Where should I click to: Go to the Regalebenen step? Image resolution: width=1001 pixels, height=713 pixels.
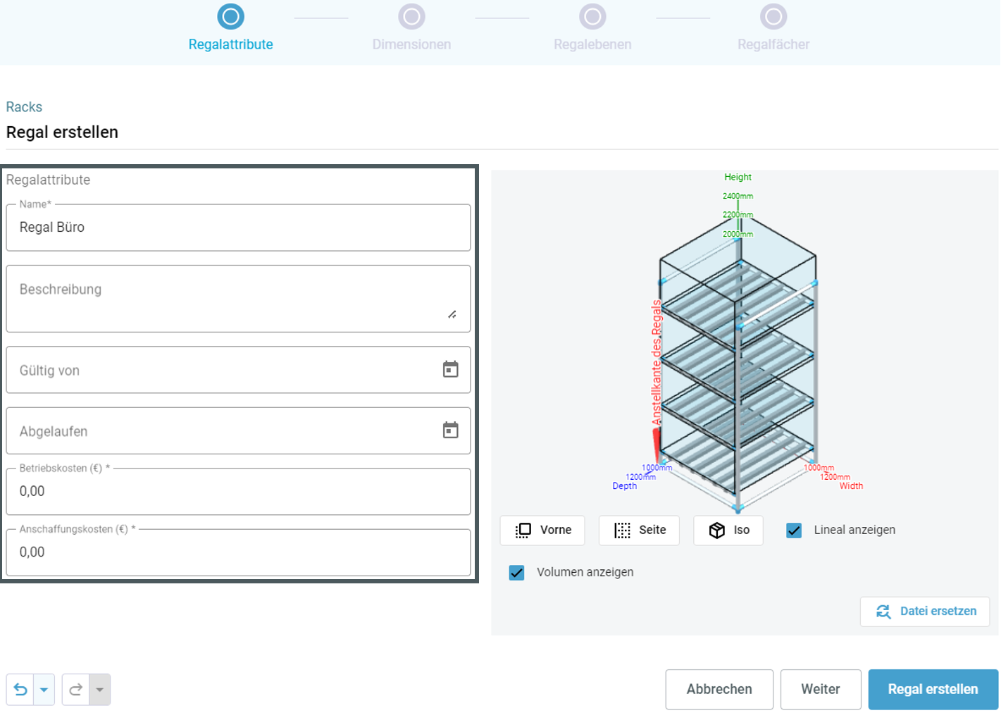point(592,17)
